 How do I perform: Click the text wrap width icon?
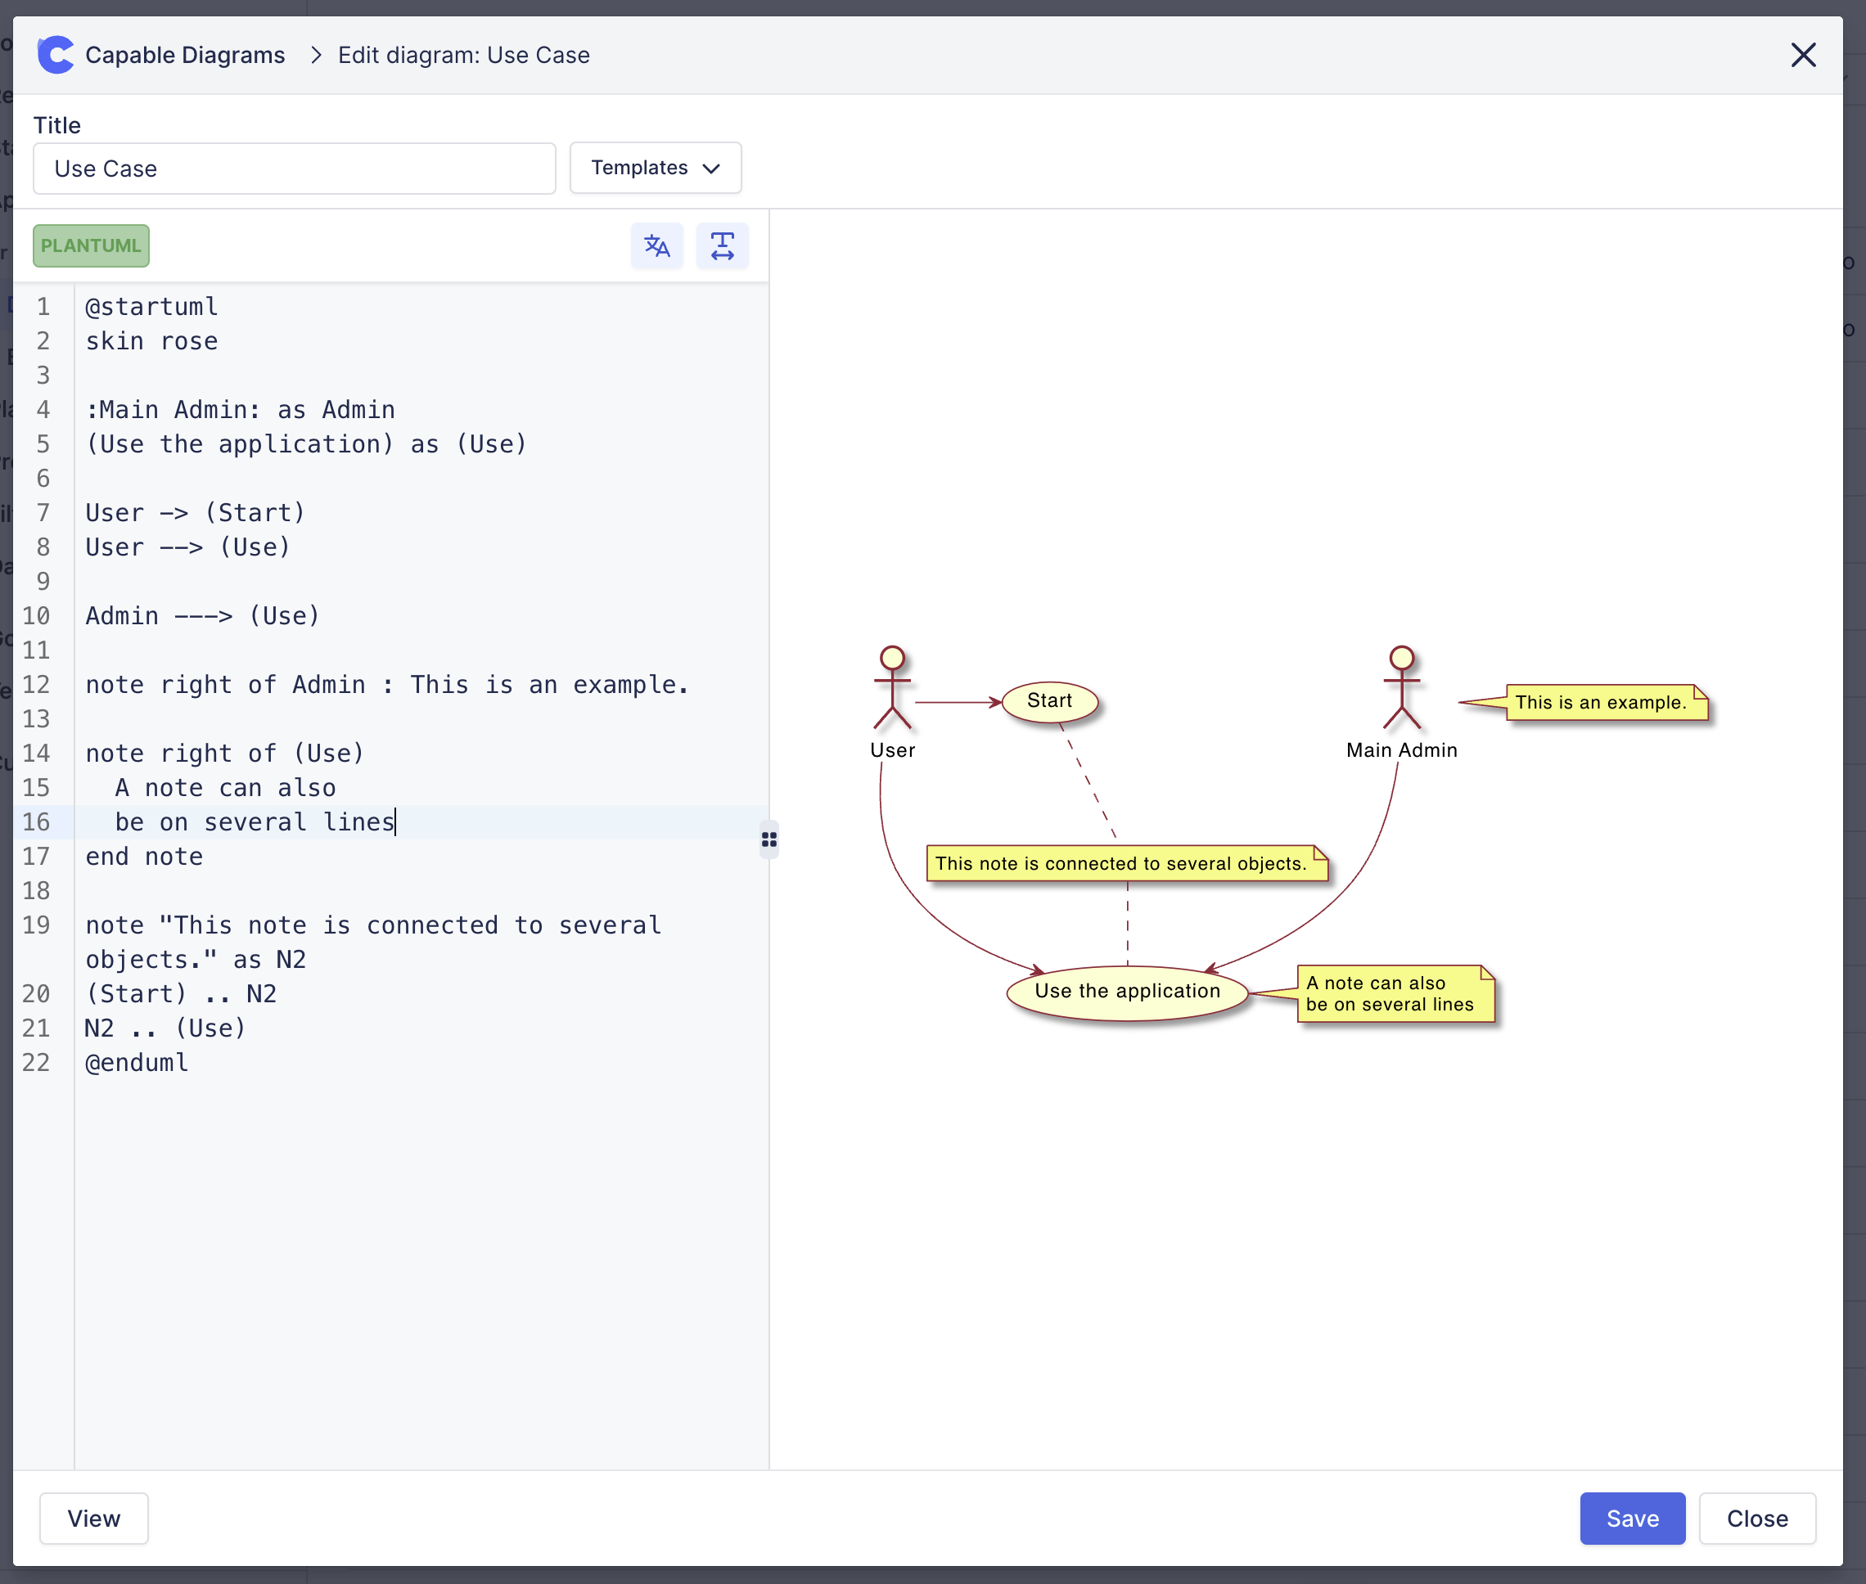pos(722,246)
